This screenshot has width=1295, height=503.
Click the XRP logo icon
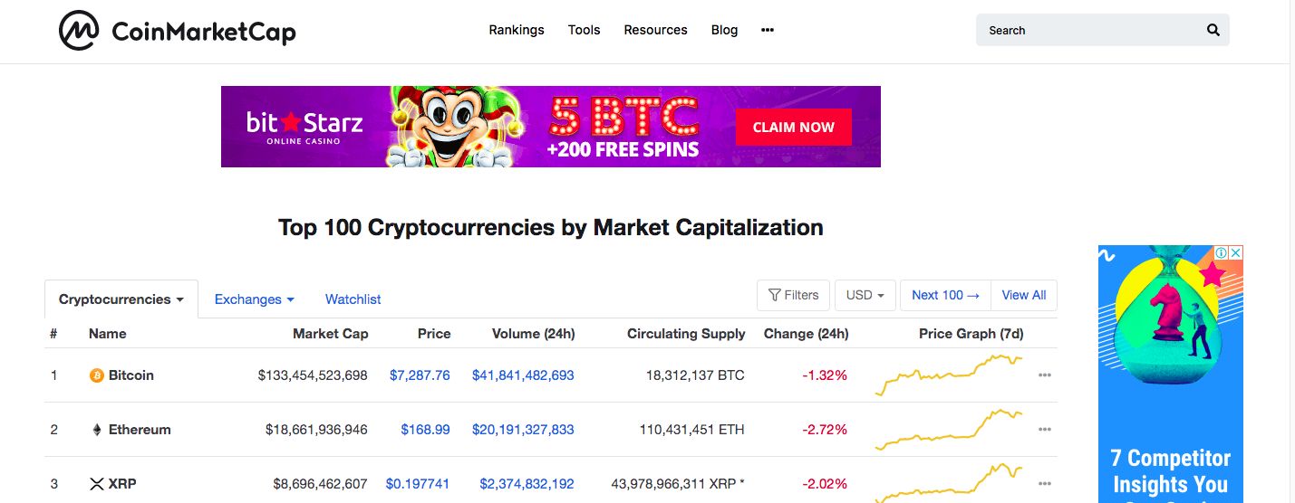click(x=97, y=484)
